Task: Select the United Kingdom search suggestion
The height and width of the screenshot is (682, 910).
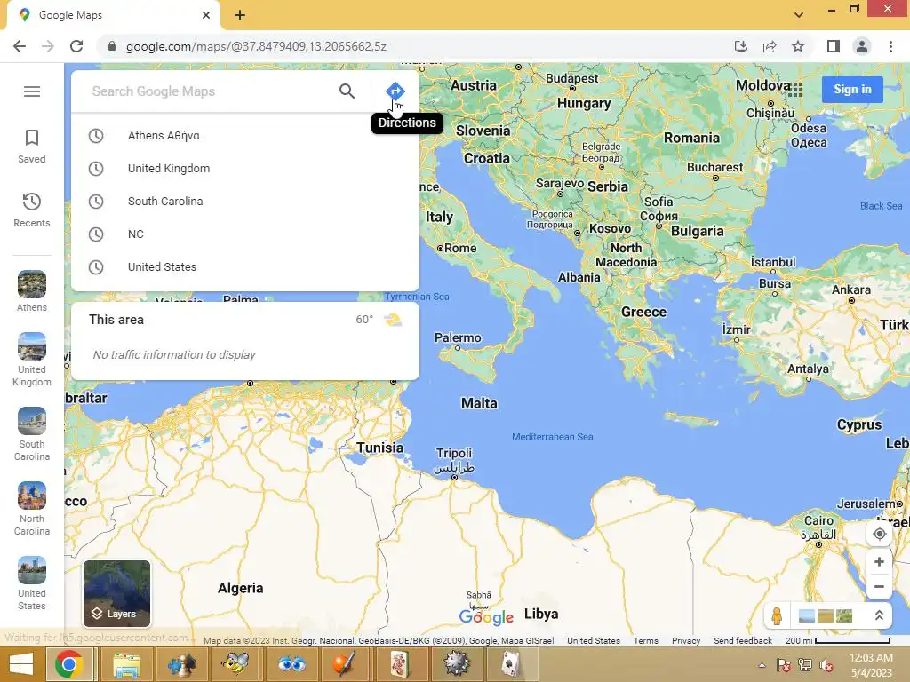Action: pyautogui.click(x=245, y=168)
